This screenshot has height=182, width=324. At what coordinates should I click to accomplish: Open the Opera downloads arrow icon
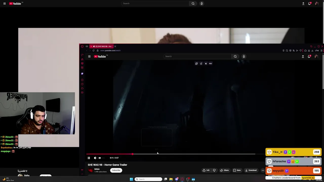(x=312, y=51)
